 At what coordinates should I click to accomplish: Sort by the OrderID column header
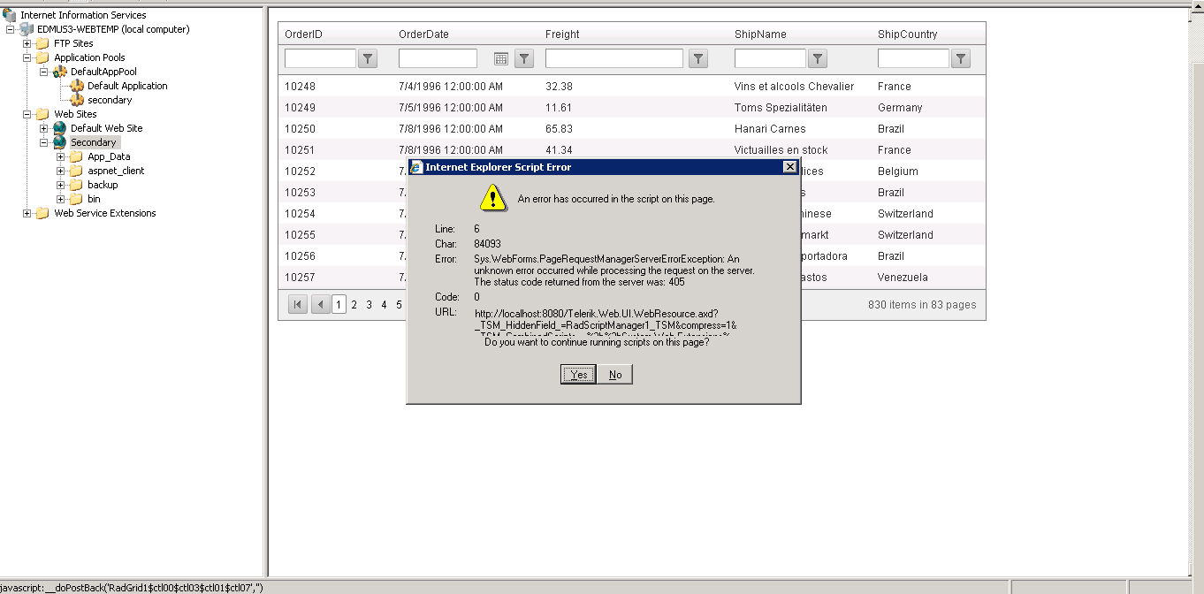[x=303, y=34]
